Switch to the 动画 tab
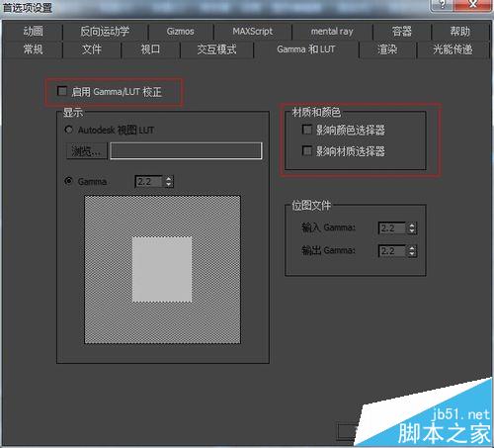 coord(33,32)
